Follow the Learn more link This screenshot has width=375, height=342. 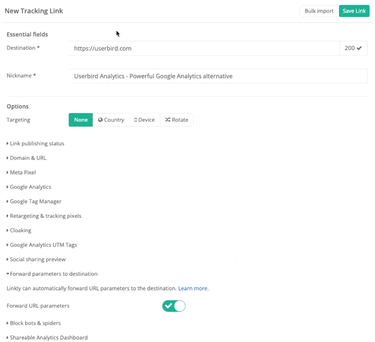tap(193, 289)
